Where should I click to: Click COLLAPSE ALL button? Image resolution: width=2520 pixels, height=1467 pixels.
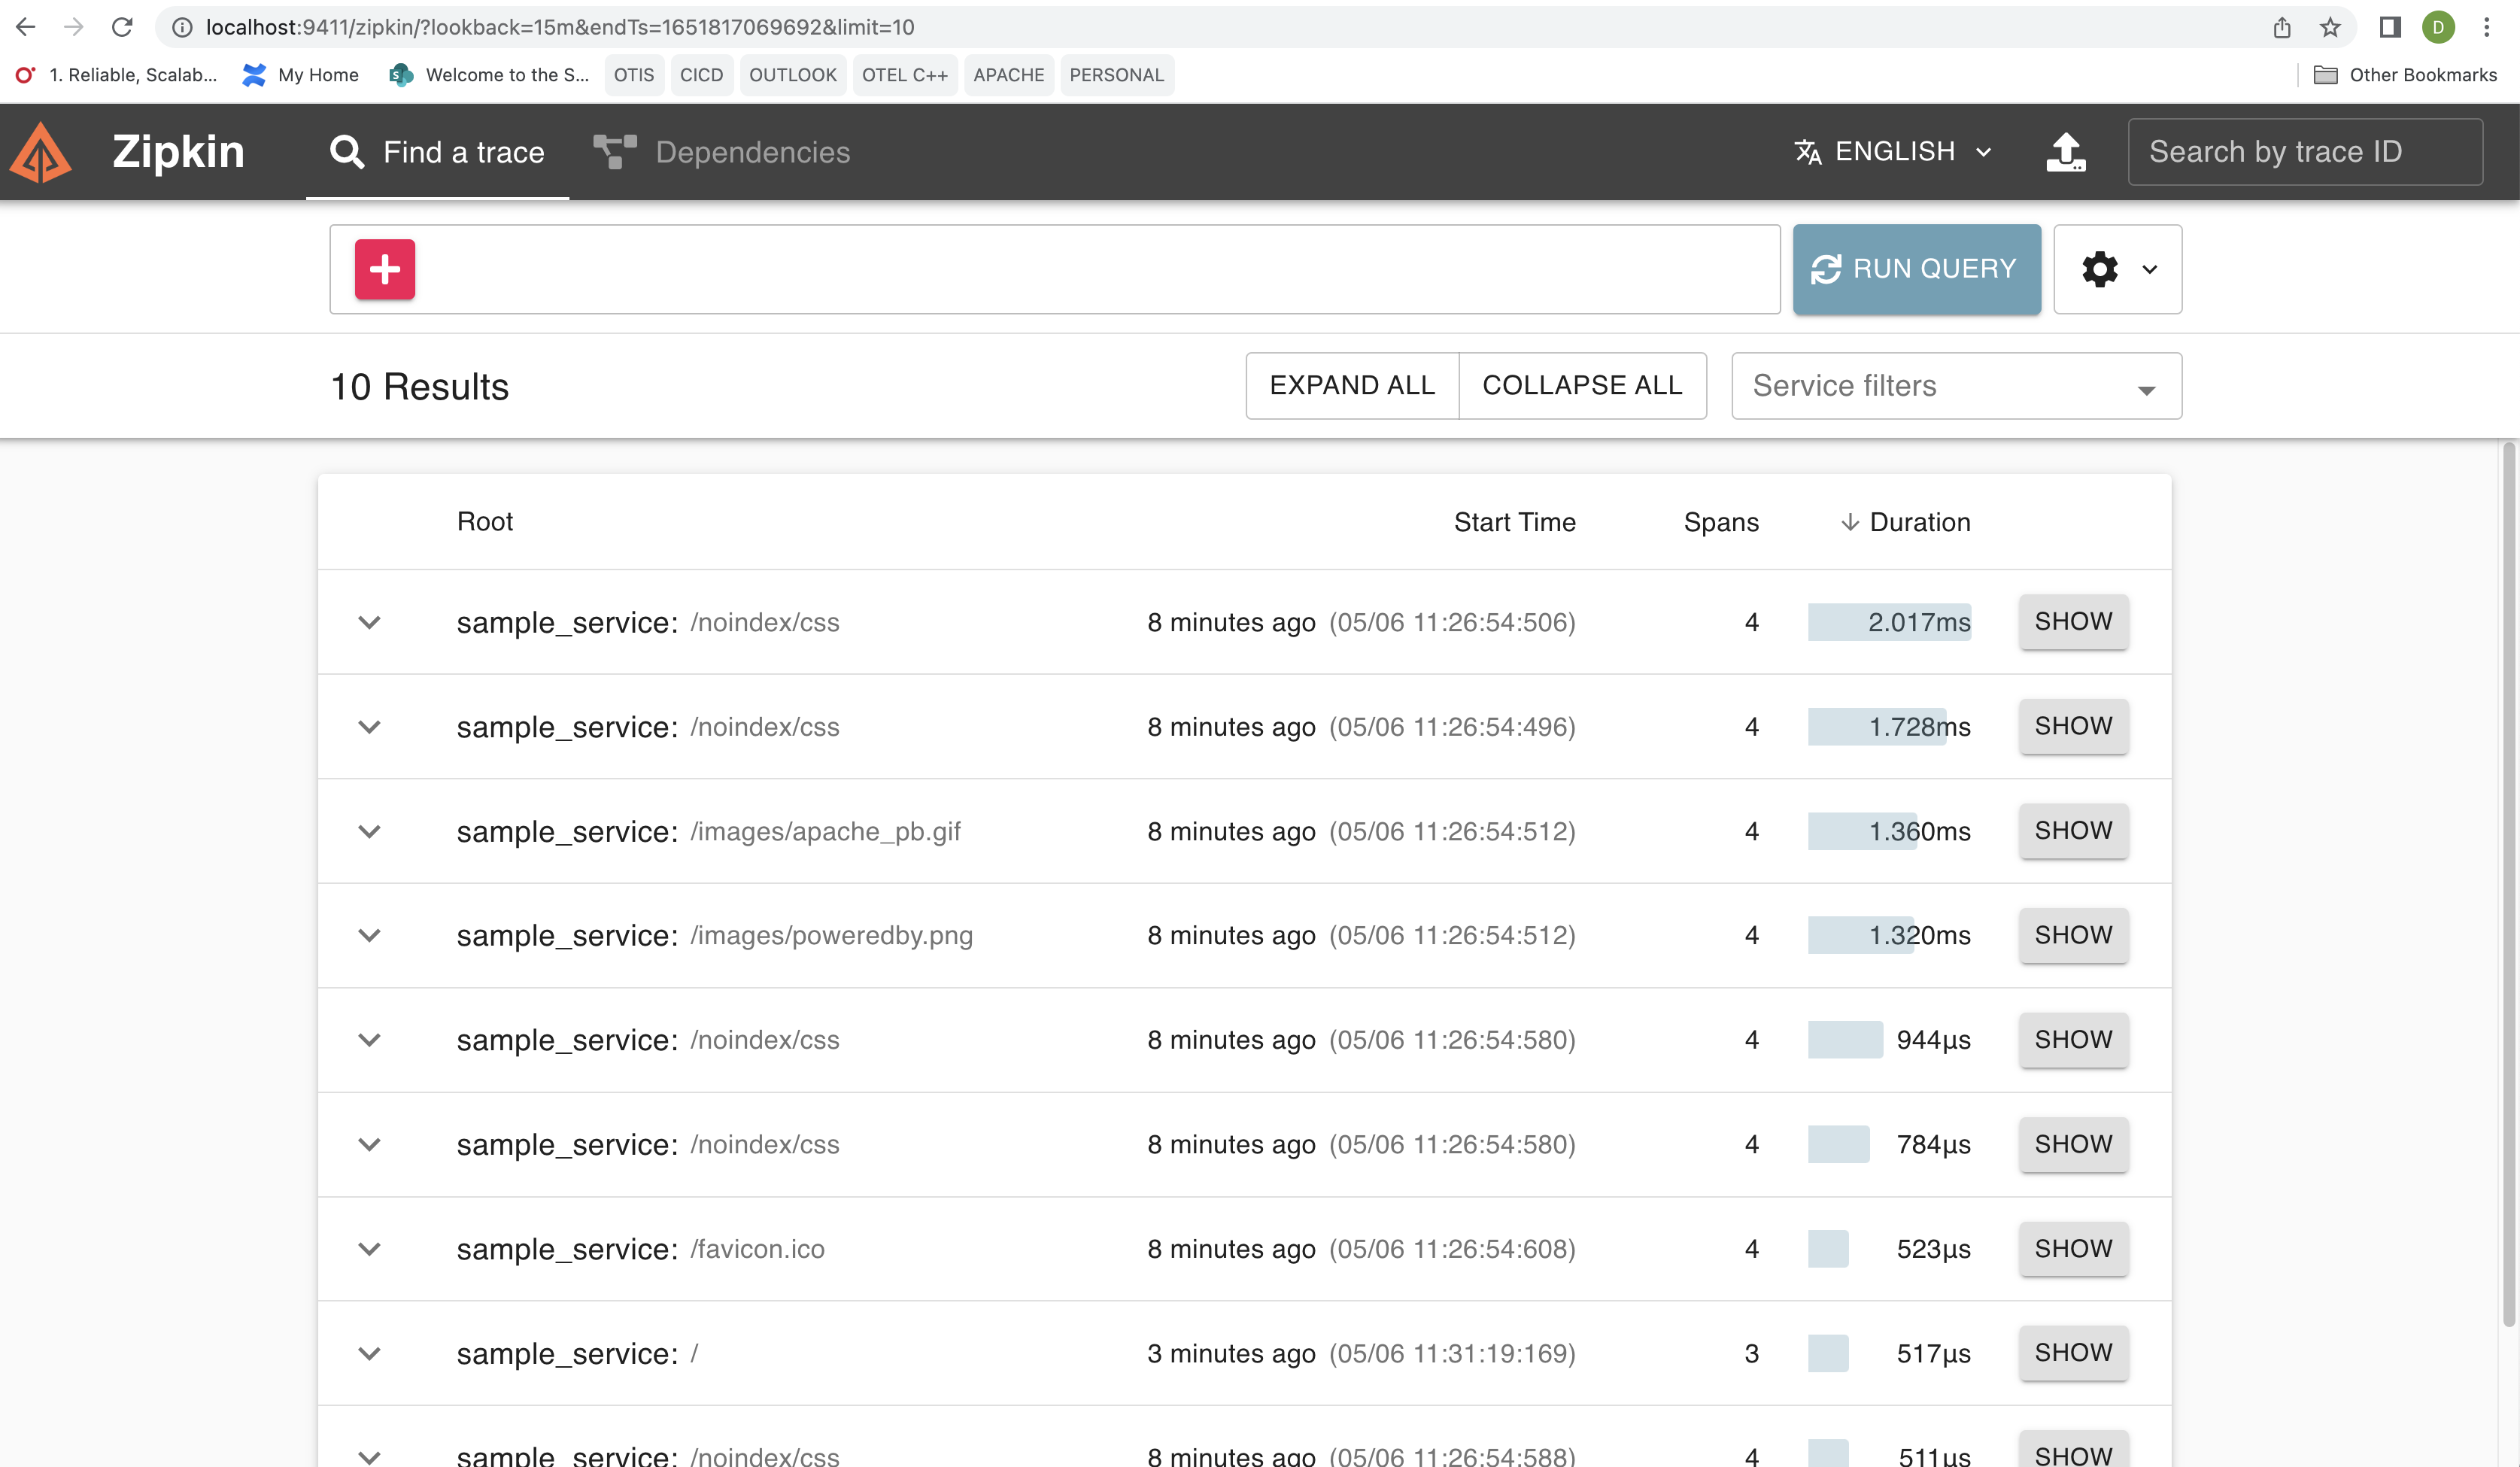pos(1582,386)
